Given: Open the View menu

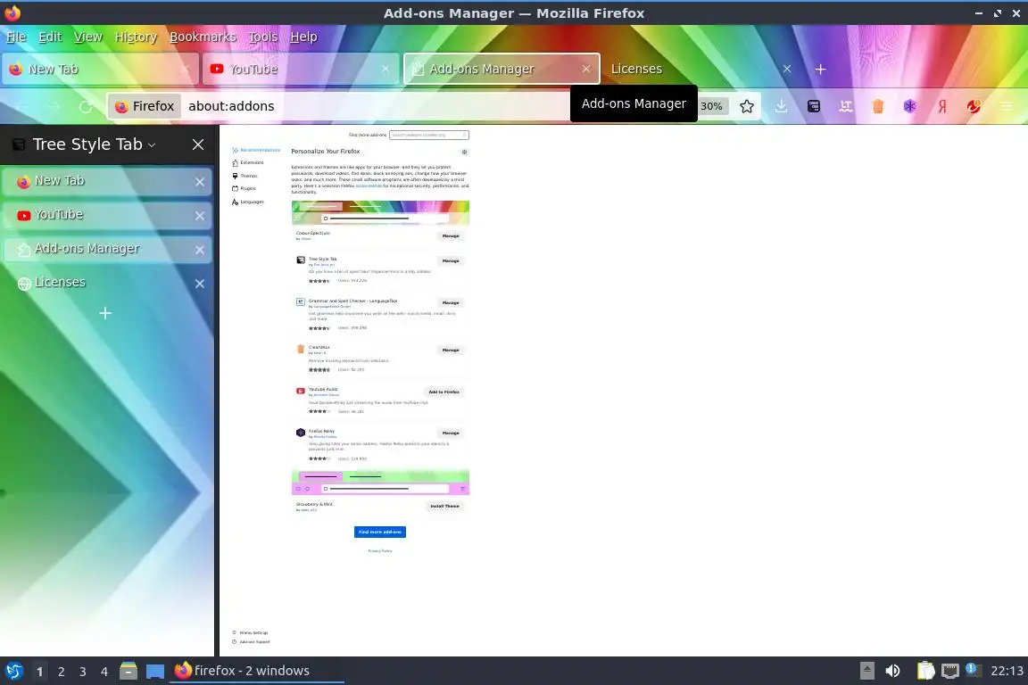Looking at the screenshot, I should (87, 37).
